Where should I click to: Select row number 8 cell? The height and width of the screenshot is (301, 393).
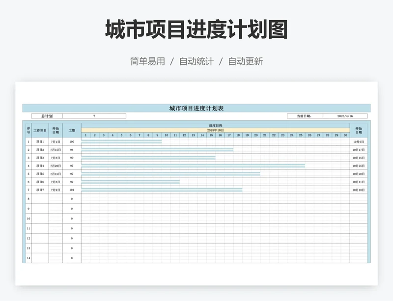(28, 199)
